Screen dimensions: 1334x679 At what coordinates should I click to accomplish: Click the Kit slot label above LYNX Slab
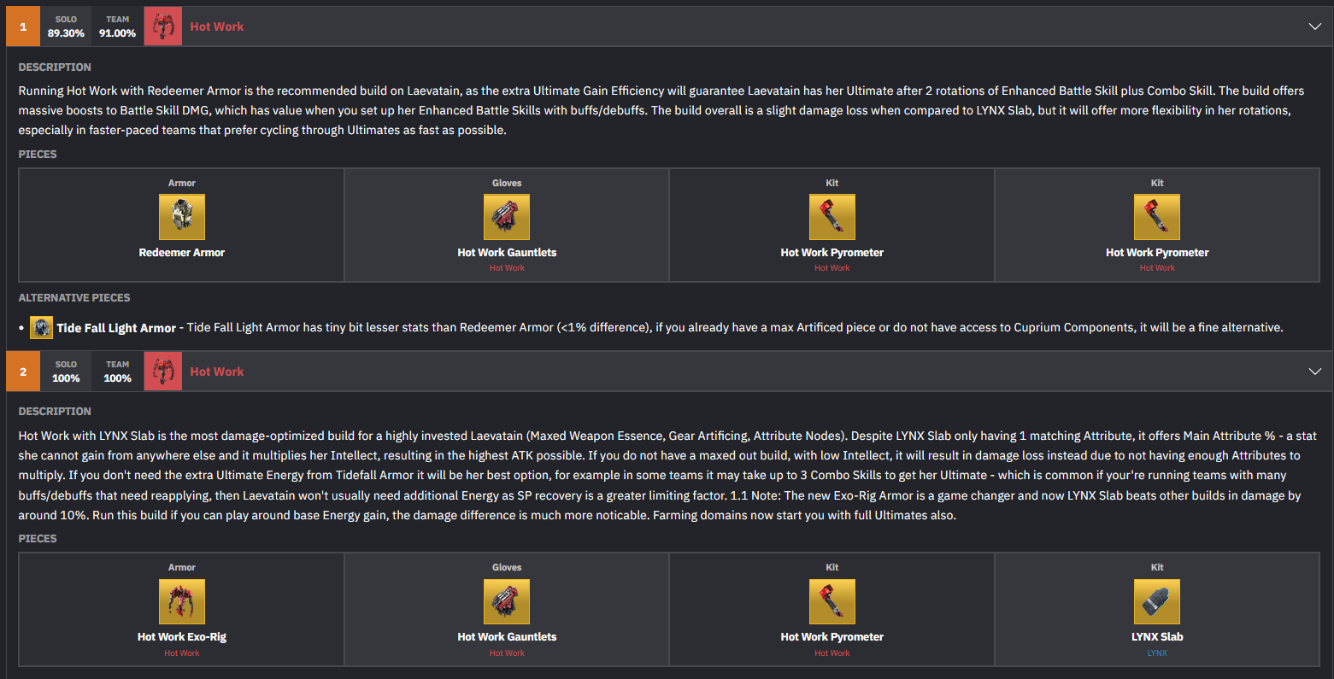pyautogui.click(x=1157, y=568)
